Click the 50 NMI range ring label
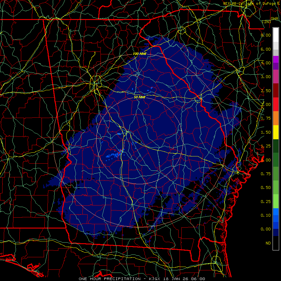The height and width of the screenshot is (281, 281). click(x=140, y=97)
